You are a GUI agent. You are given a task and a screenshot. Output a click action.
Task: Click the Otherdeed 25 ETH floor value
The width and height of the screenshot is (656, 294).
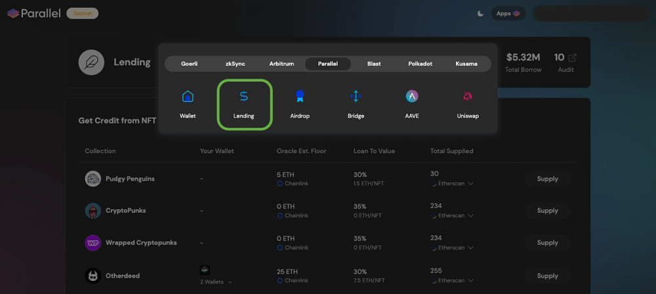(287, 272)
